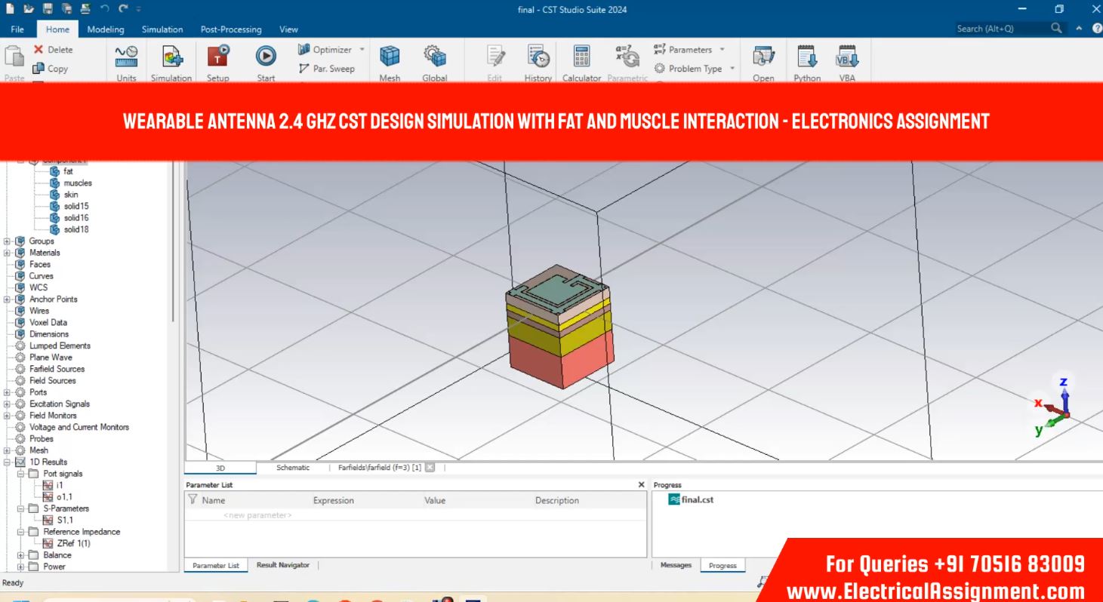Open the History List icon
1103x602 pixels.
(x=538, y=57)
